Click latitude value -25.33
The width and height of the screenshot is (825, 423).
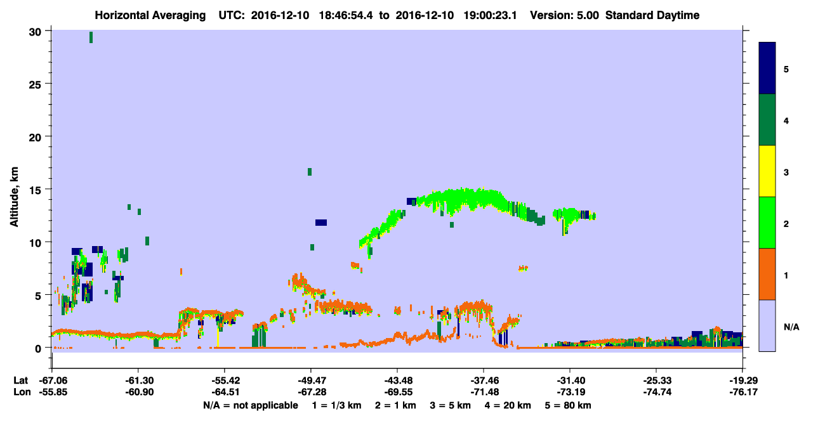point(656,381)
